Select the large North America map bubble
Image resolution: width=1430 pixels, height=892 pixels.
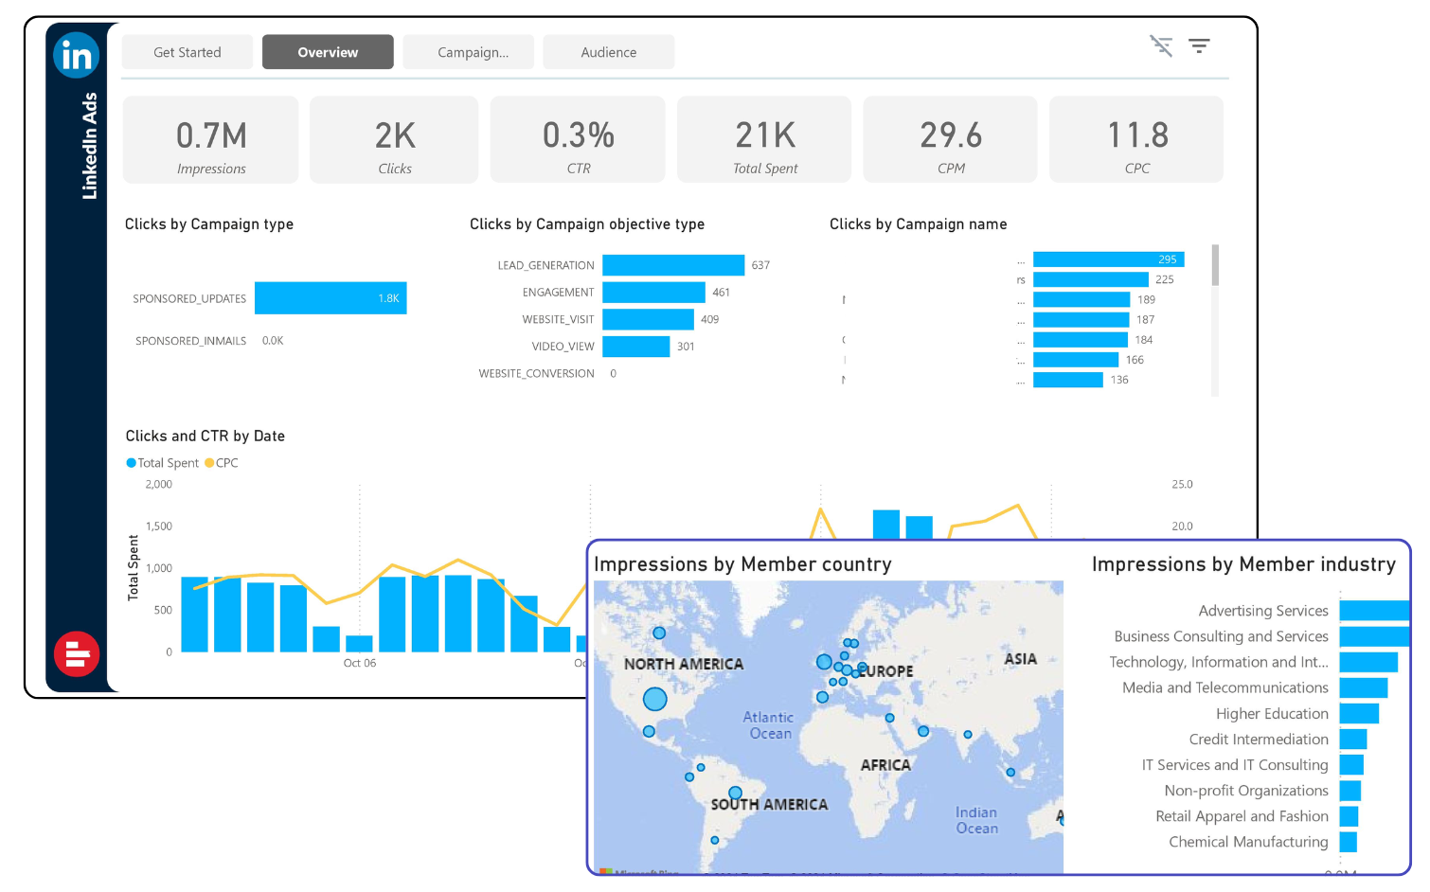[654, 700]
